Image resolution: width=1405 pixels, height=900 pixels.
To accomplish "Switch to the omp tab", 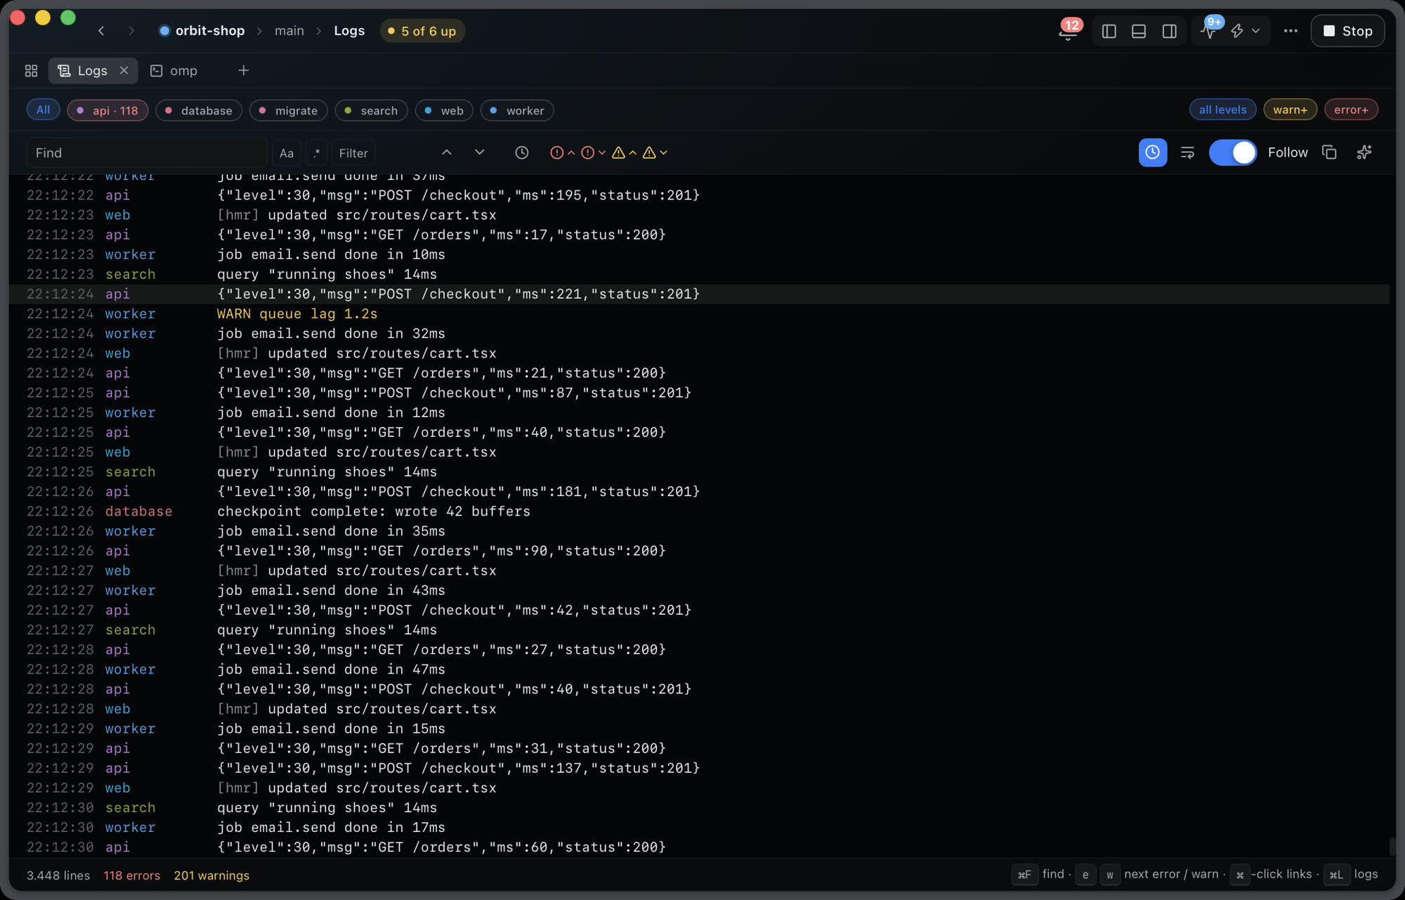I will click(x=174, y=71).
